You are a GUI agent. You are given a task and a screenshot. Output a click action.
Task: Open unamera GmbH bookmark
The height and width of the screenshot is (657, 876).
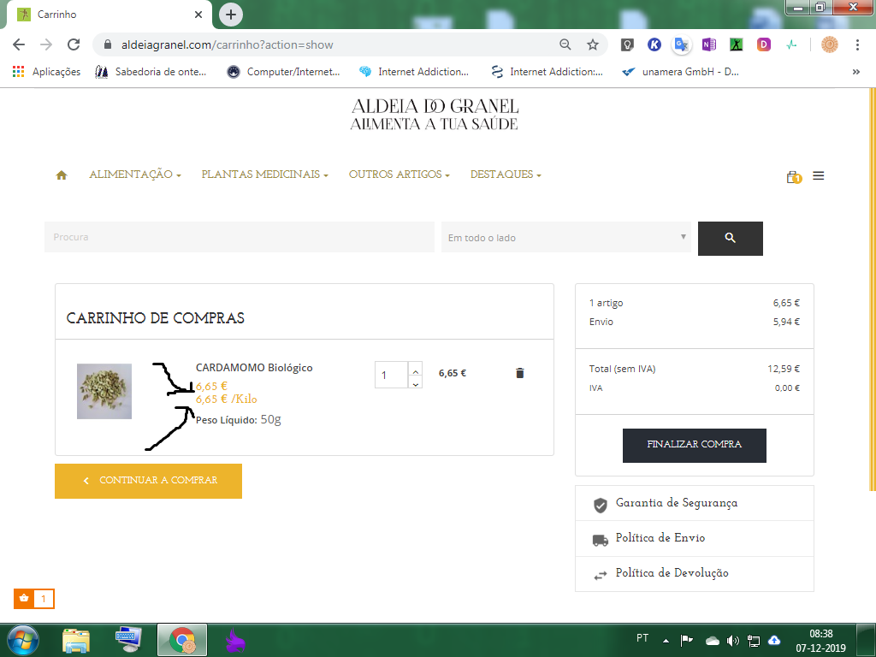click(x=680, y=72)
